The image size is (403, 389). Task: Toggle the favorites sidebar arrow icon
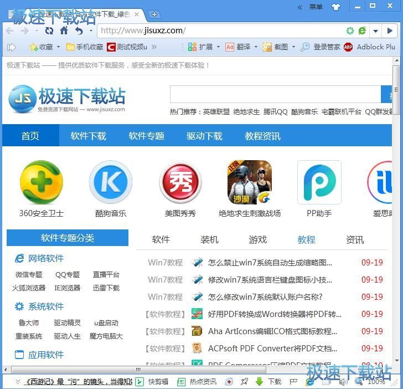11,47
